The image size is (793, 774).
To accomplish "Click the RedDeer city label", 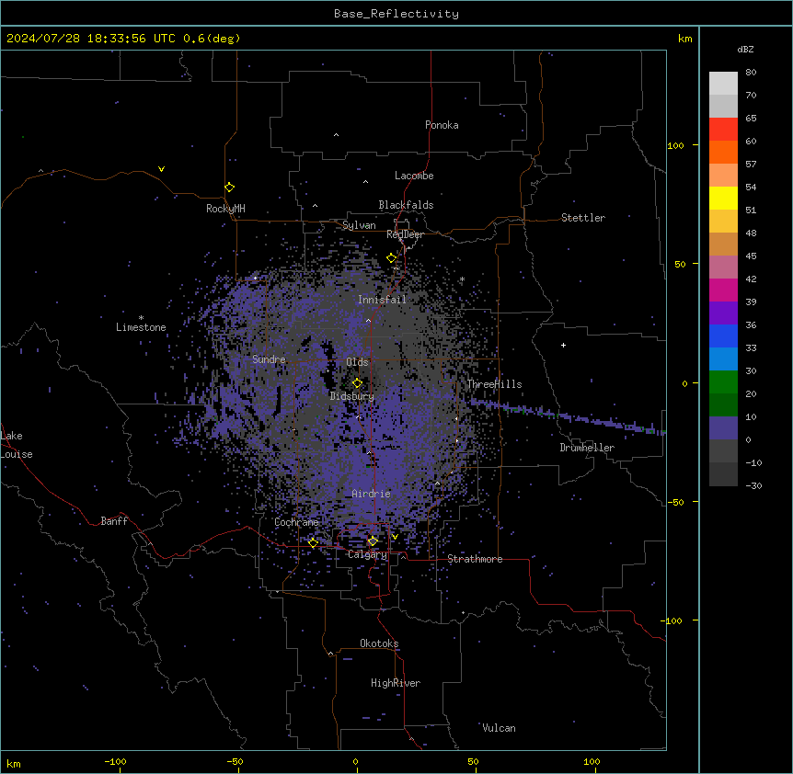I will pos(405,234).
